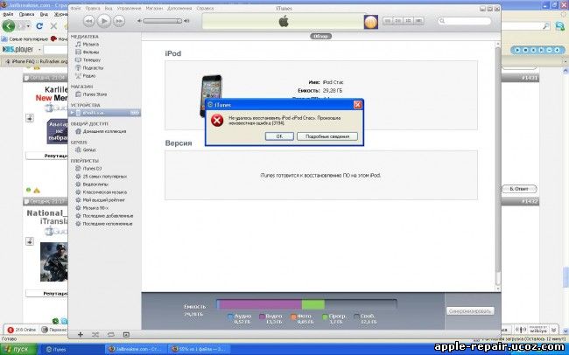Viewport: 569px width, 355px height.
Task: Toggle shuffle at bottom of iTunes sidebar
Action: tap(95, 335)
